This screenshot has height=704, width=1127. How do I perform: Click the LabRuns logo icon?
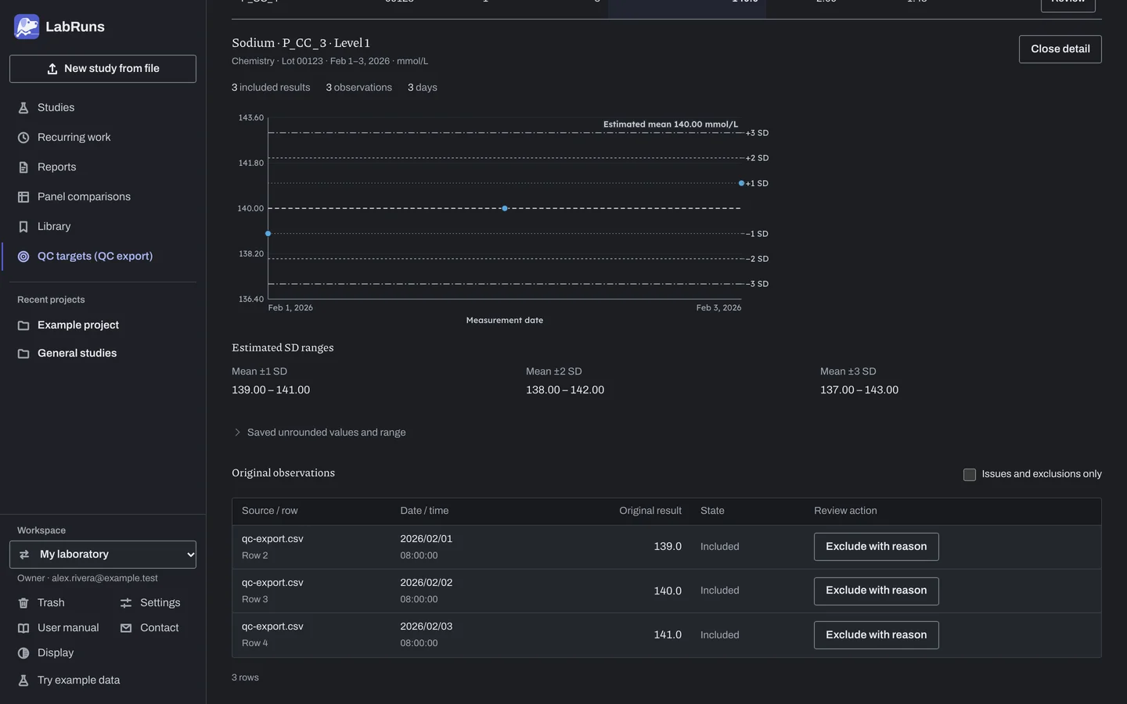pyautogui.click(x=27, y=27)
